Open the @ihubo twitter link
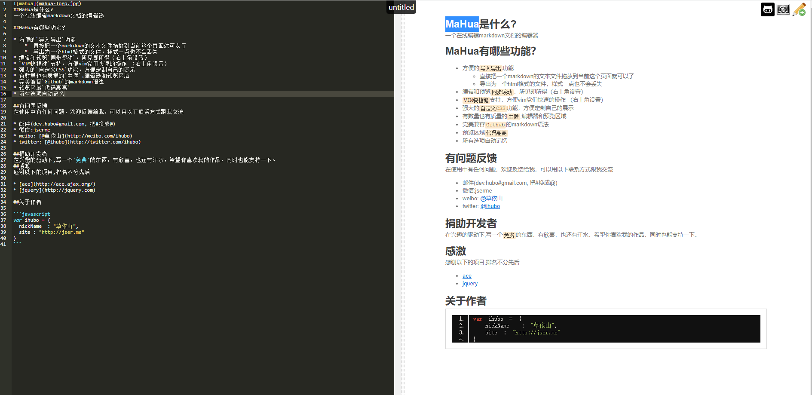Screen dimensions: 812x395 pos(490,206)
